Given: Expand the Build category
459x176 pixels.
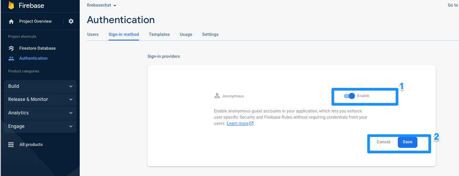Looking at the screenshot, I should point(40,86).
